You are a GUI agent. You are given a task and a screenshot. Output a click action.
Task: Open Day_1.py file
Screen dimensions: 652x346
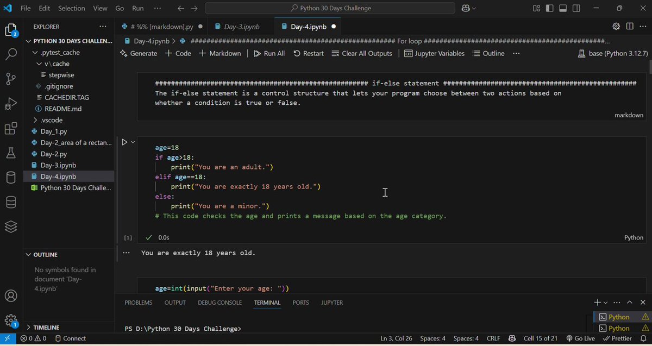click(53, 131)
